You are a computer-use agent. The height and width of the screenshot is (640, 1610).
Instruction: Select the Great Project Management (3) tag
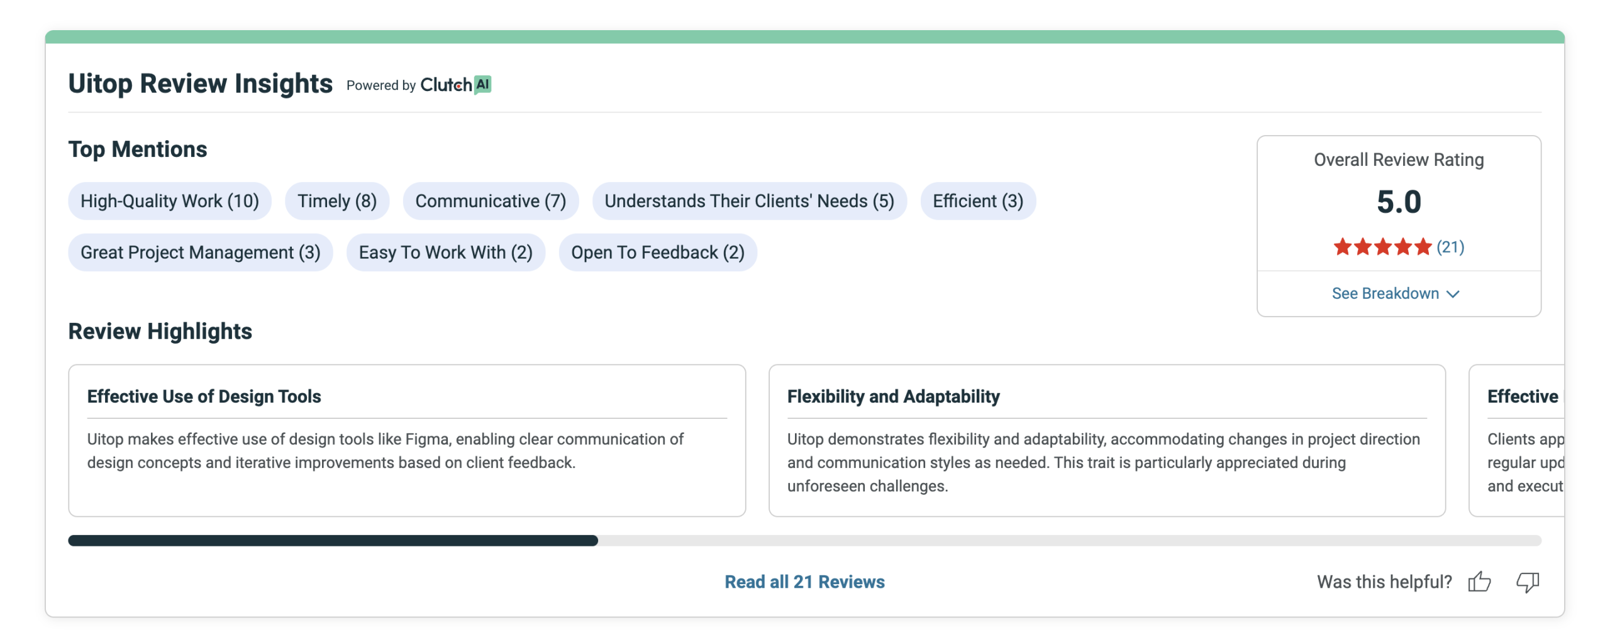point(201,252)
